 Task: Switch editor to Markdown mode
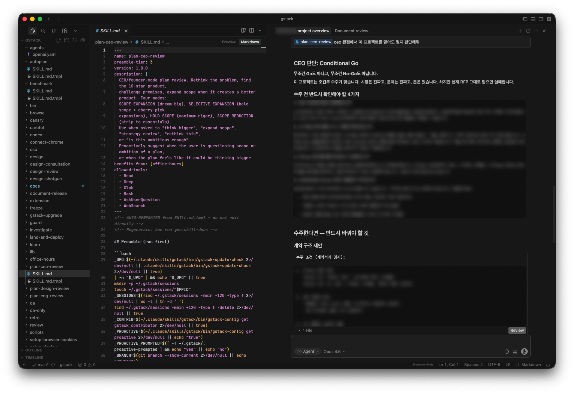250,42
